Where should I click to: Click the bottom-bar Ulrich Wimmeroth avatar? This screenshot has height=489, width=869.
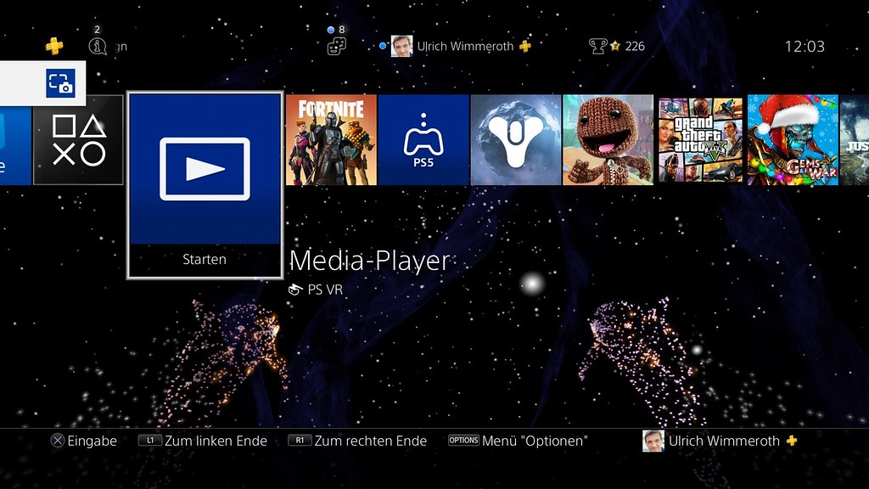point(653,441)
